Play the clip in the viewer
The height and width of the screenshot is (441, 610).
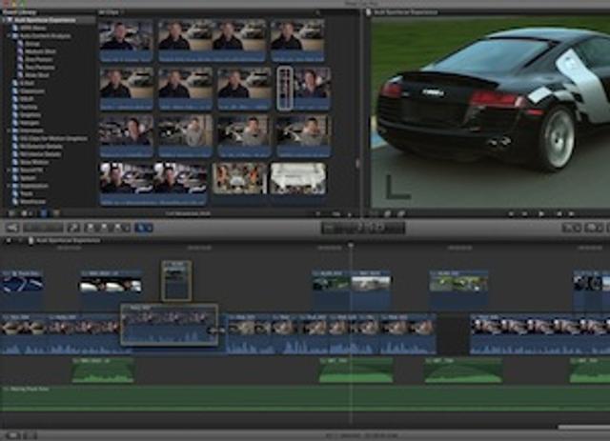[541, 213]
